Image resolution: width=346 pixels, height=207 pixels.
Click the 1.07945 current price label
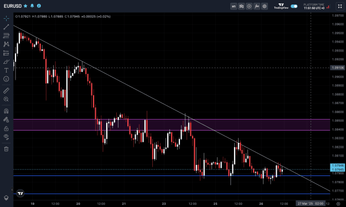click(338, 169)
